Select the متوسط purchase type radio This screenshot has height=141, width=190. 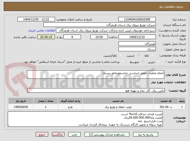click(143, 62)
